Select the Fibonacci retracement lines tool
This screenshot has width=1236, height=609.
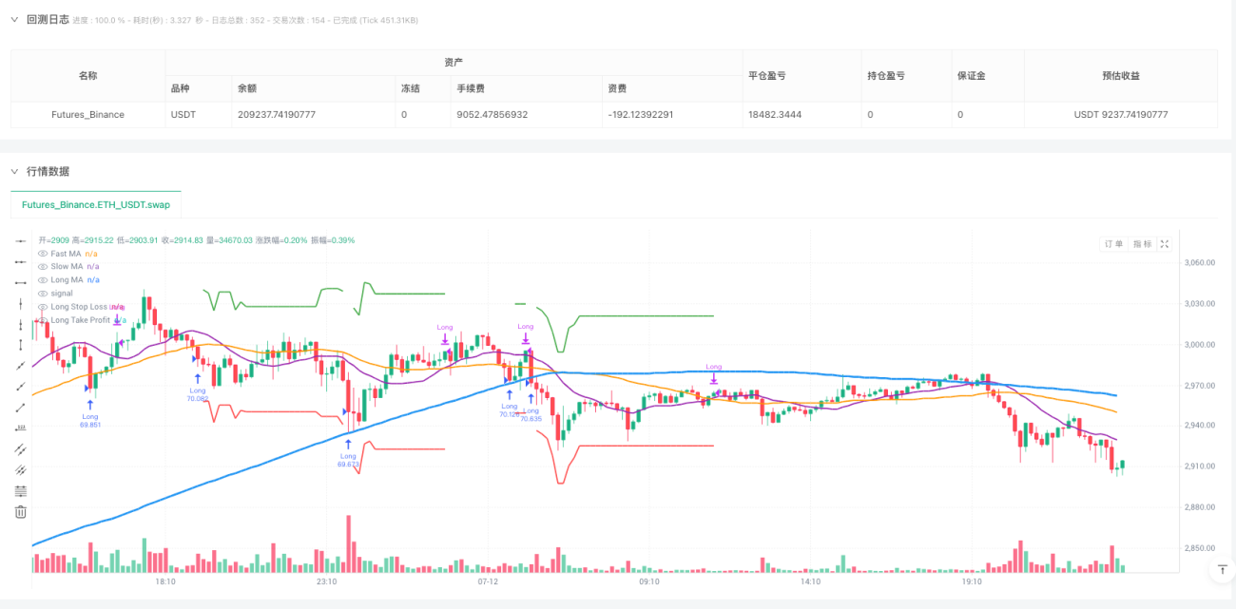[x=21, y=491]
